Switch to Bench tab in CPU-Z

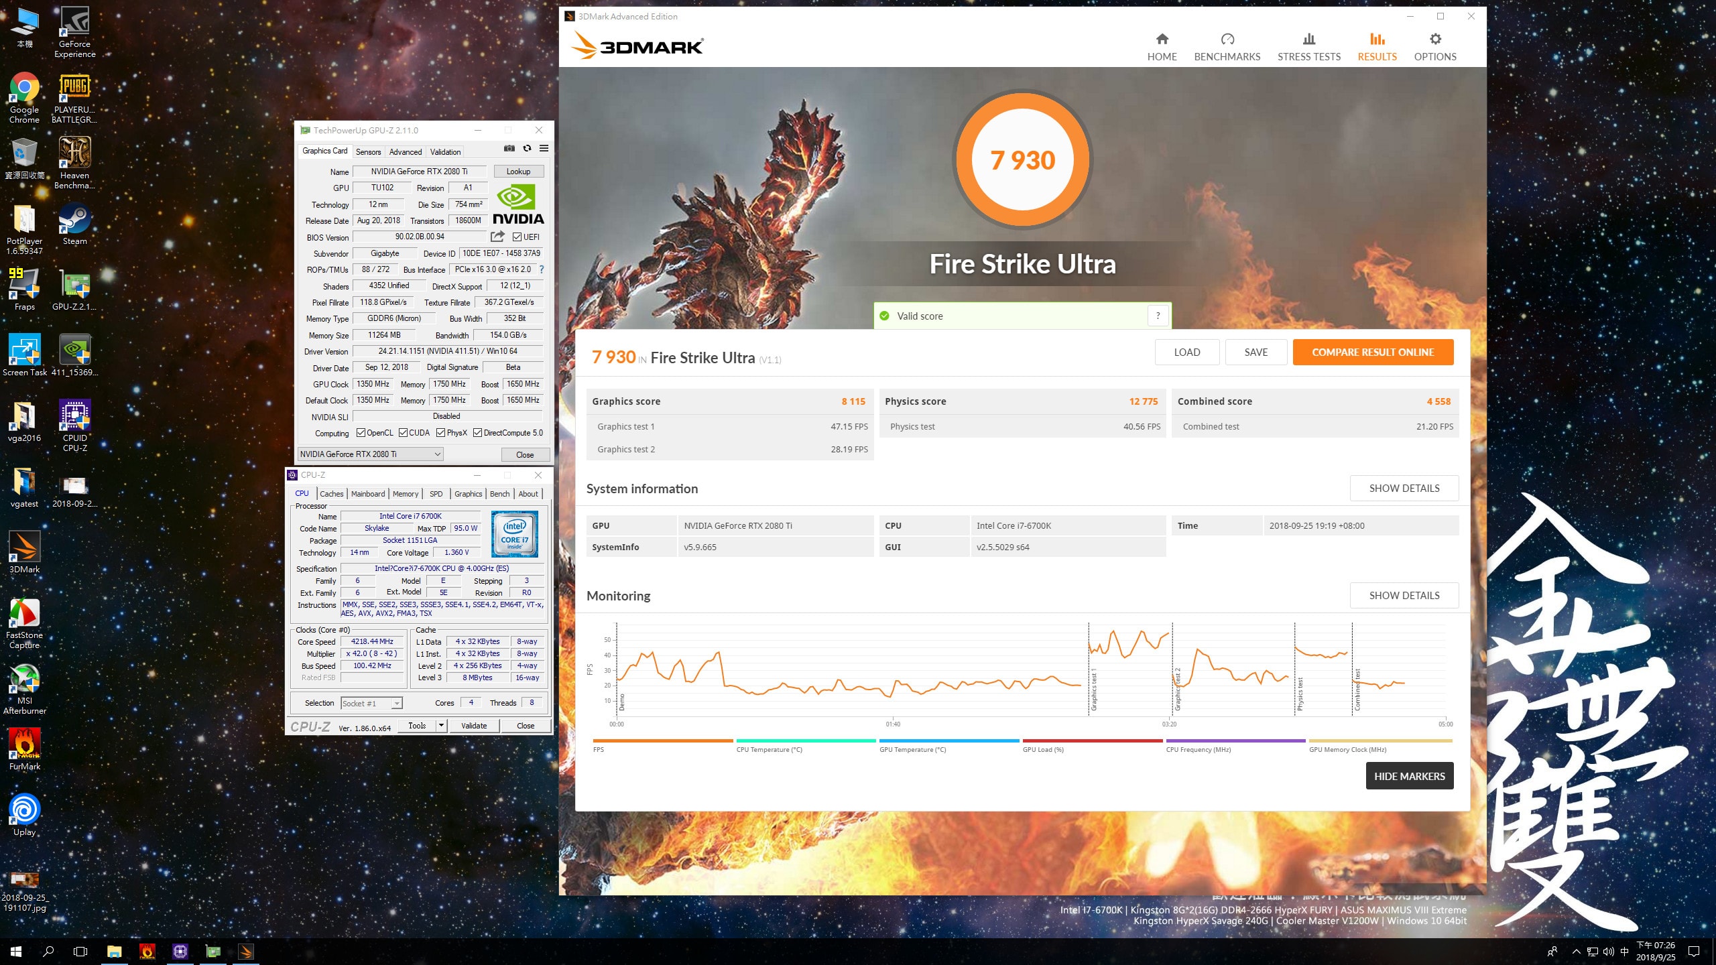[499, 493]
